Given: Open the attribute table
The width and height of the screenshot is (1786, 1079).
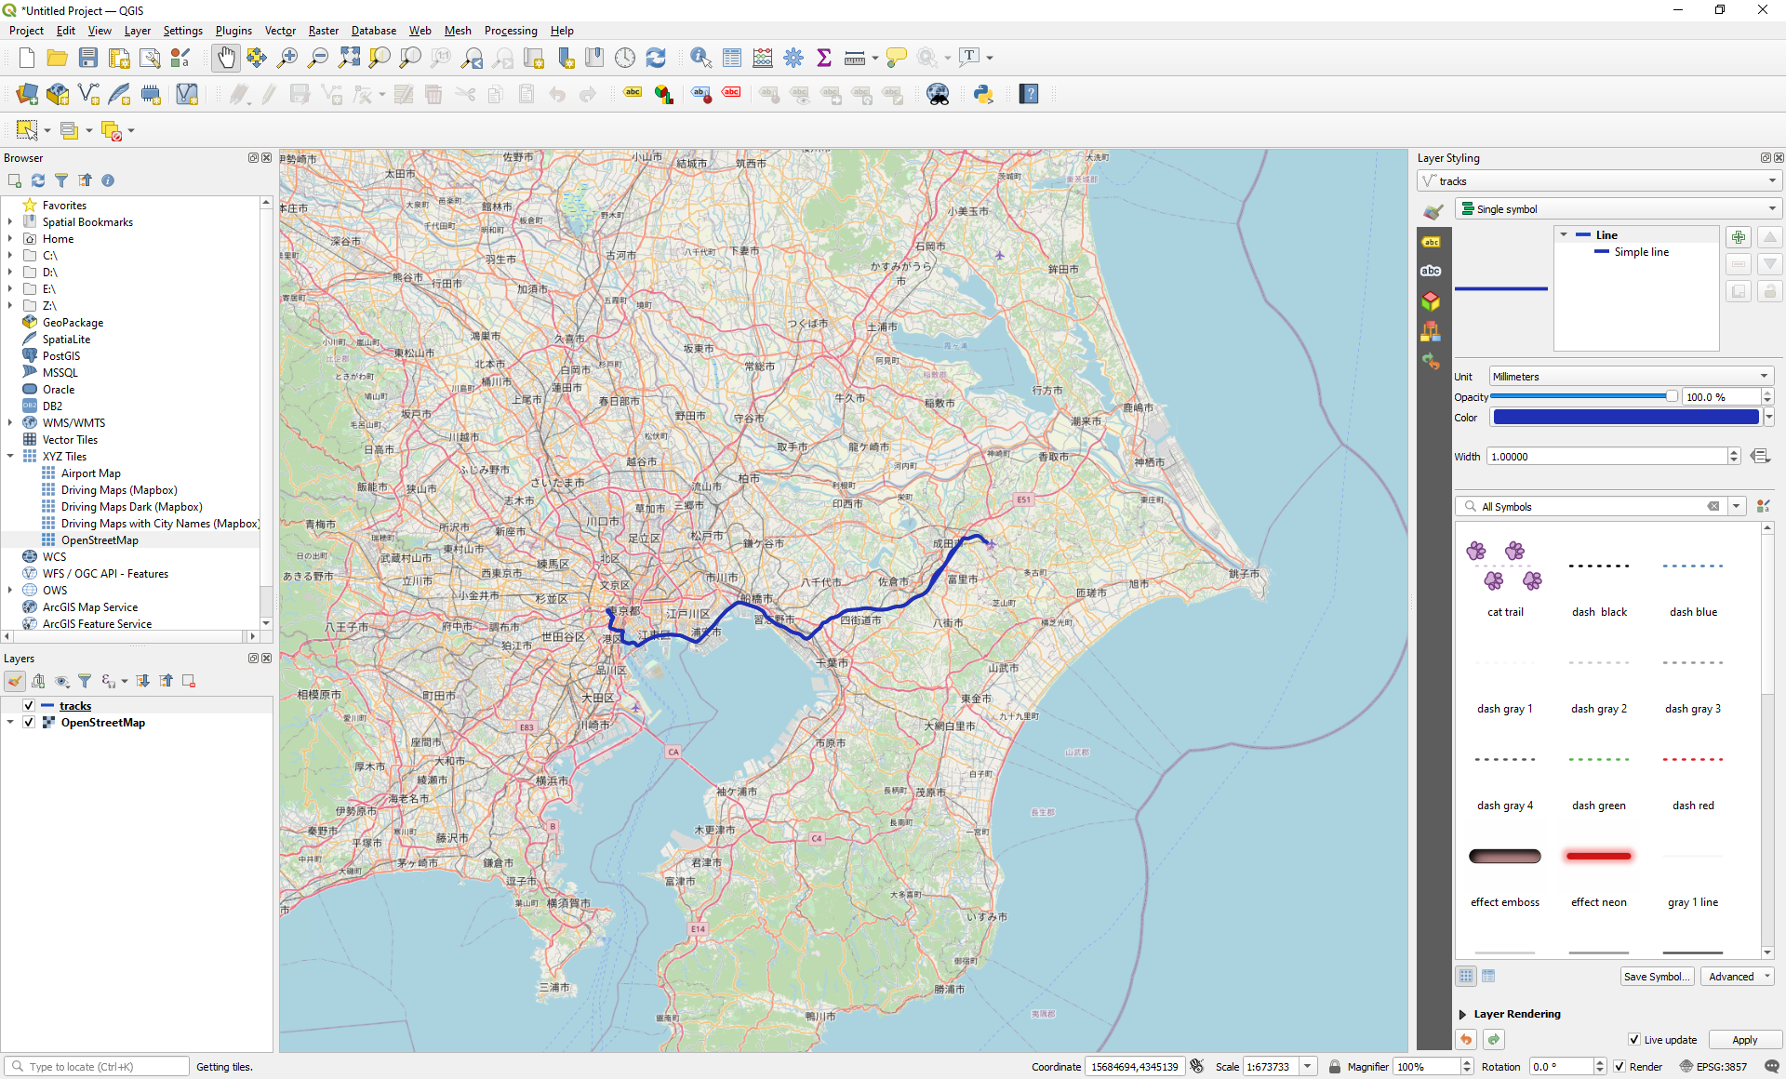Looking at the screenshot, I should [x=732, y=57].
